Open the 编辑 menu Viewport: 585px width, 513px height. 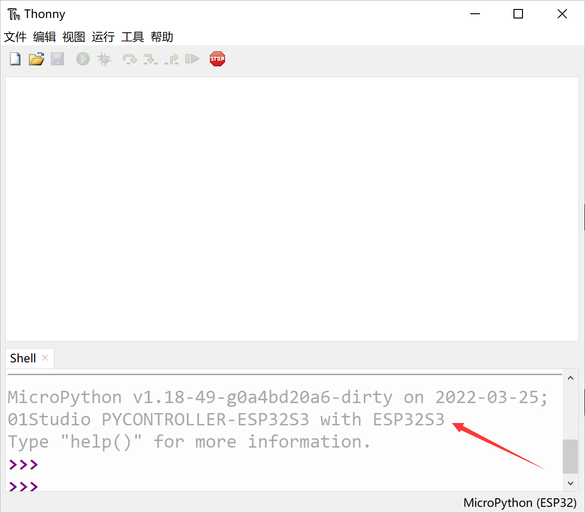(45, 37)
